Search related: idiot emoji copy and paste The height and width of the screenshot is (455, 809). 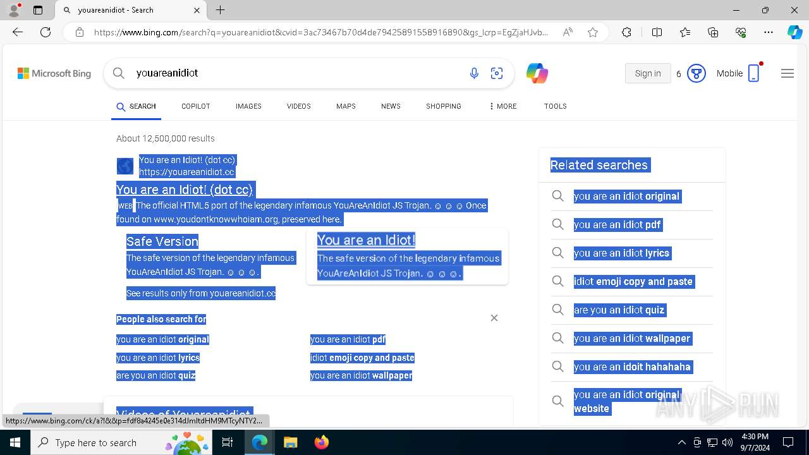633,282
